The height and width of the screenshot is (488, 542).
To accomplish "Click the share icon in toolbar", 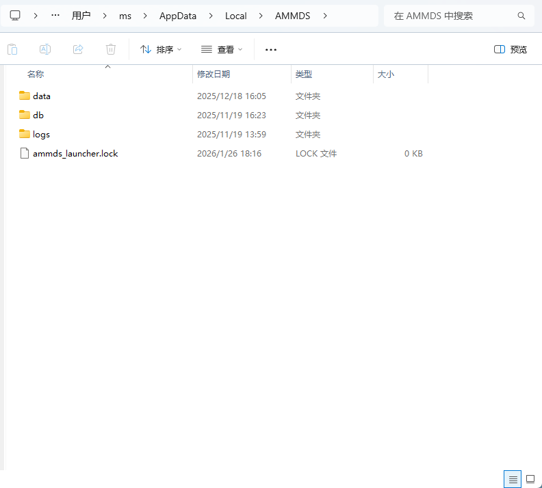I will point(78,49).
